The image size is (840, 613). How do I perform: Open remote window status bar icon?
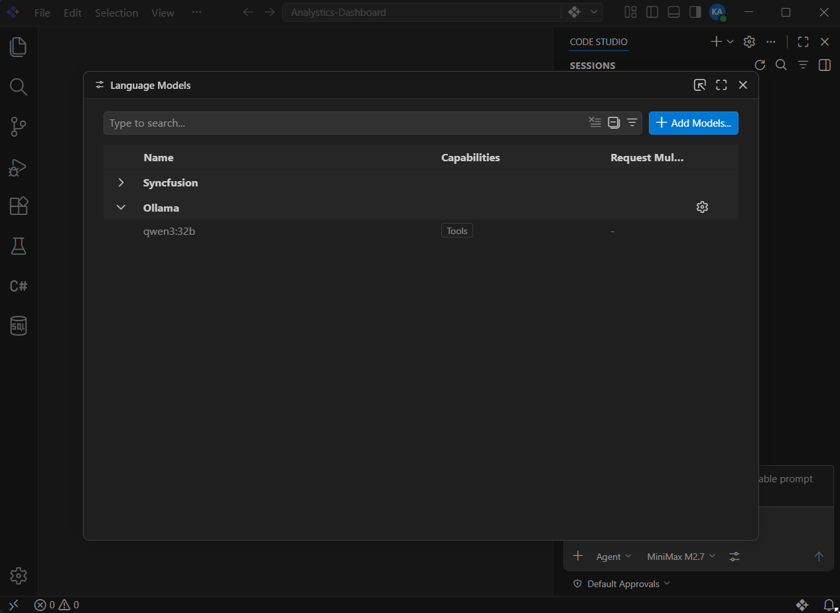tap(14, 604)
